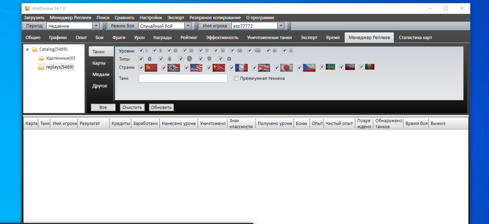Click the replays(5469) folder icon
Viewport: 489px width, 224px height.
pos(41,67)
